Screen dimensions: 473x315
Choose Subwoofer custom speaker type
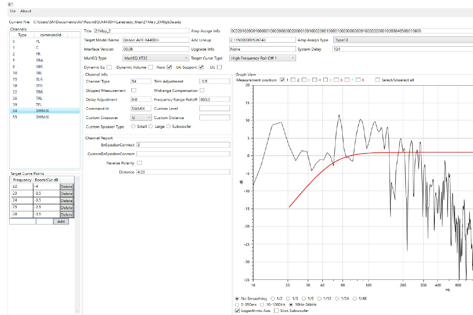coord(169,127)
